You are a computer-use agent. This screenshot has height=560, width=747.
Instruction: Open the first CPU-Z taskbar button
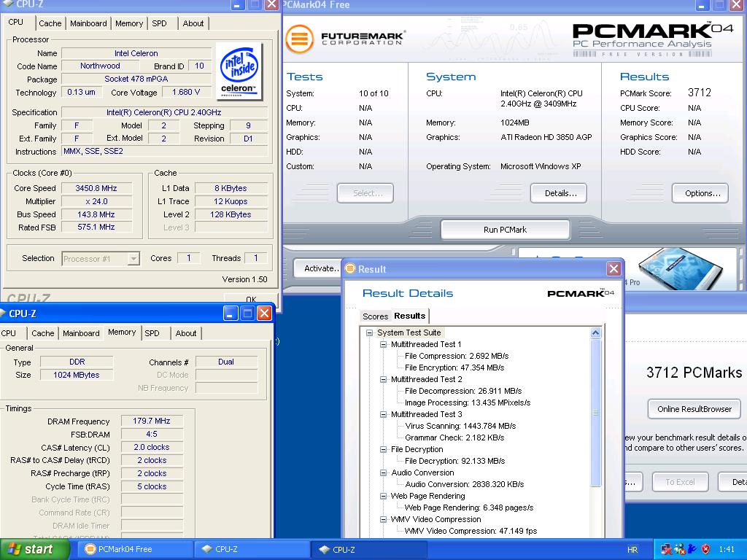point(251,549)
